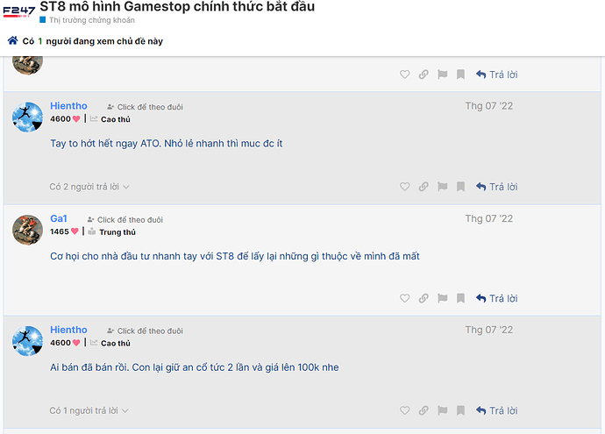
Task: Open the home icon beside viewer count
Action: [x=13, y=40]
